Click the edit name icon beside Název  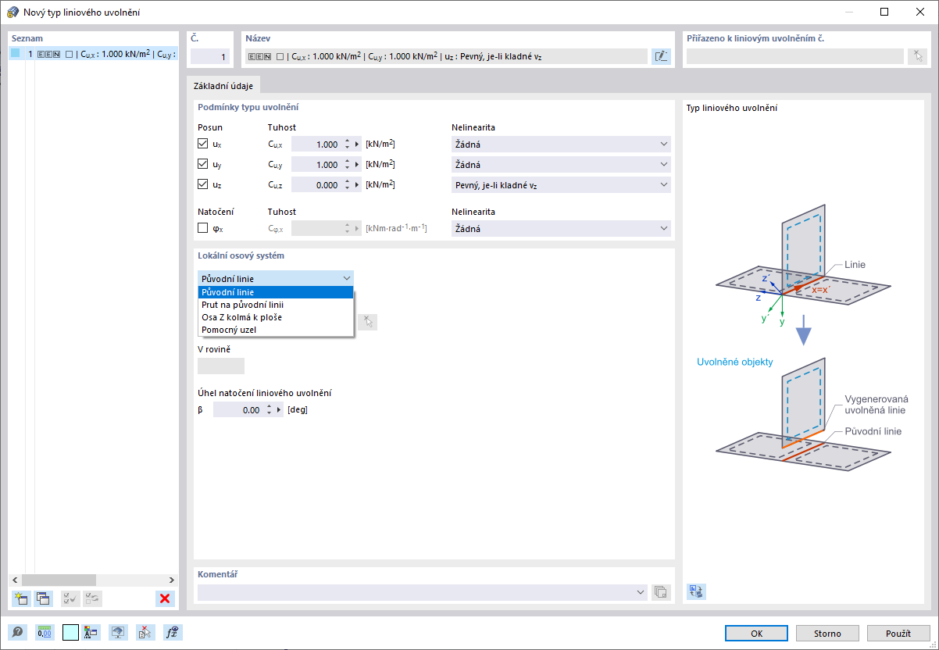(661, 55)
